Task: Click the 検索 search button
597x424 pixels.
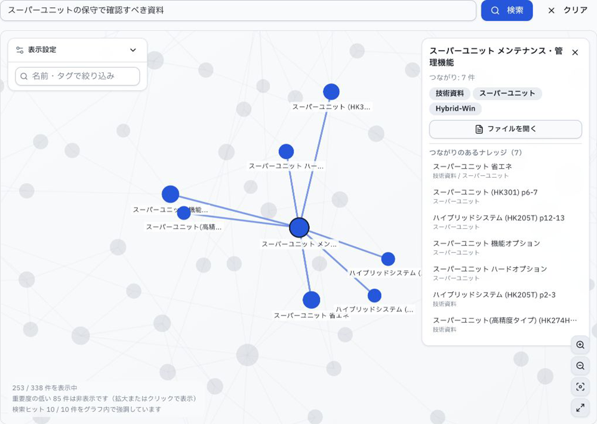Action: tap(507, 10)
